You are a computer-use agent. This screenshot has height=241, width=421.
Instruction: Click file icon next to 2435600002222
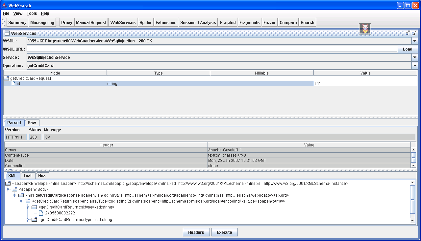click(41, 213)
